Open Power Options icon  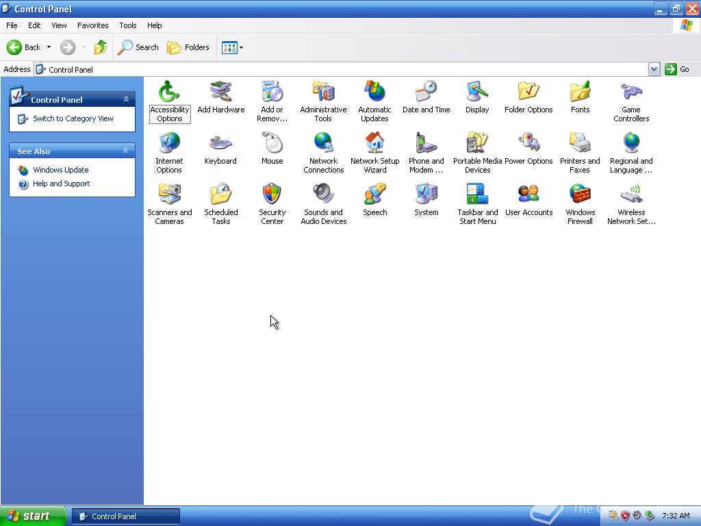click(528, 149)
